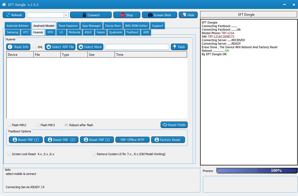Click the file path text field

(137, 47)
